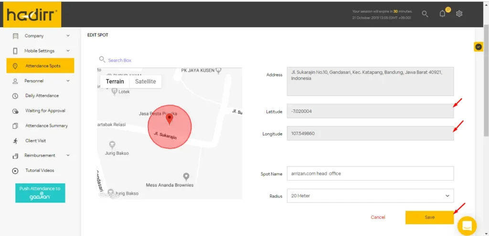This screenshot has height=236, width=489.
Task: Go to Attendance Summary
Action: pyautogui.click(x=46, y=126)
